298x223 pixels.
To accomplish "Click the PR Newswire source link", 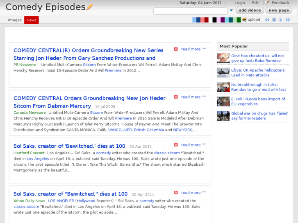I will pos(25,65).
